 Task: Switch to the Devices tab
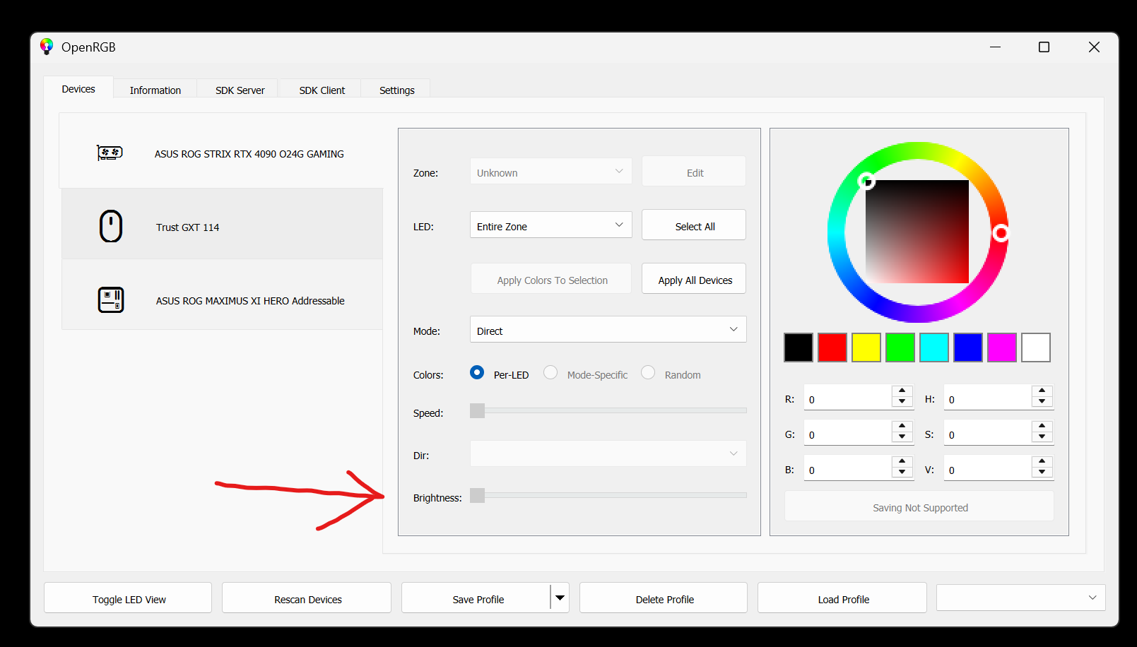coord(78,88)
